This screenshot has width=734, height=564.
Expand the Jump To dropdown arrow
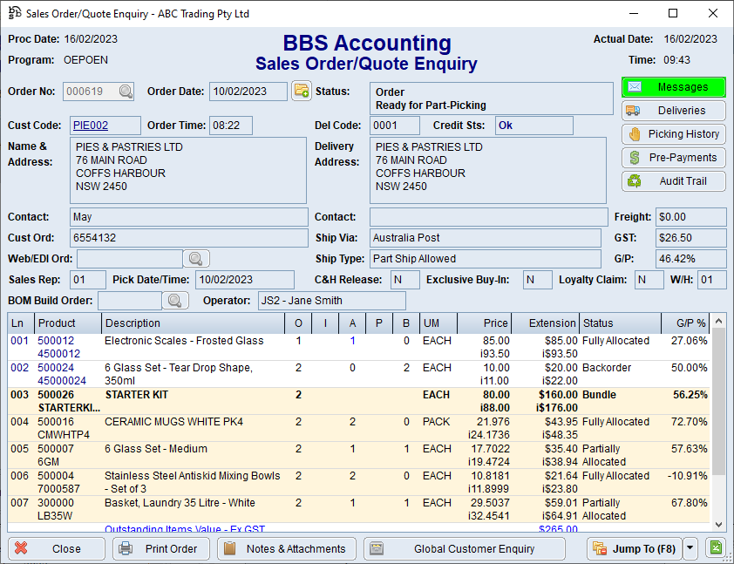click(x=690, y=548)
